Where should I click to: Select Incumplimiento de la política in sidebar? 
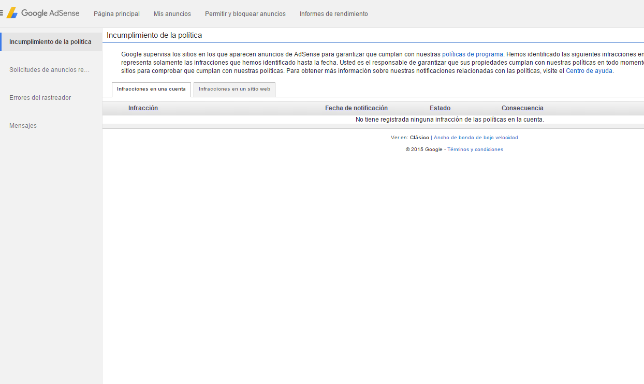point(50,42)
